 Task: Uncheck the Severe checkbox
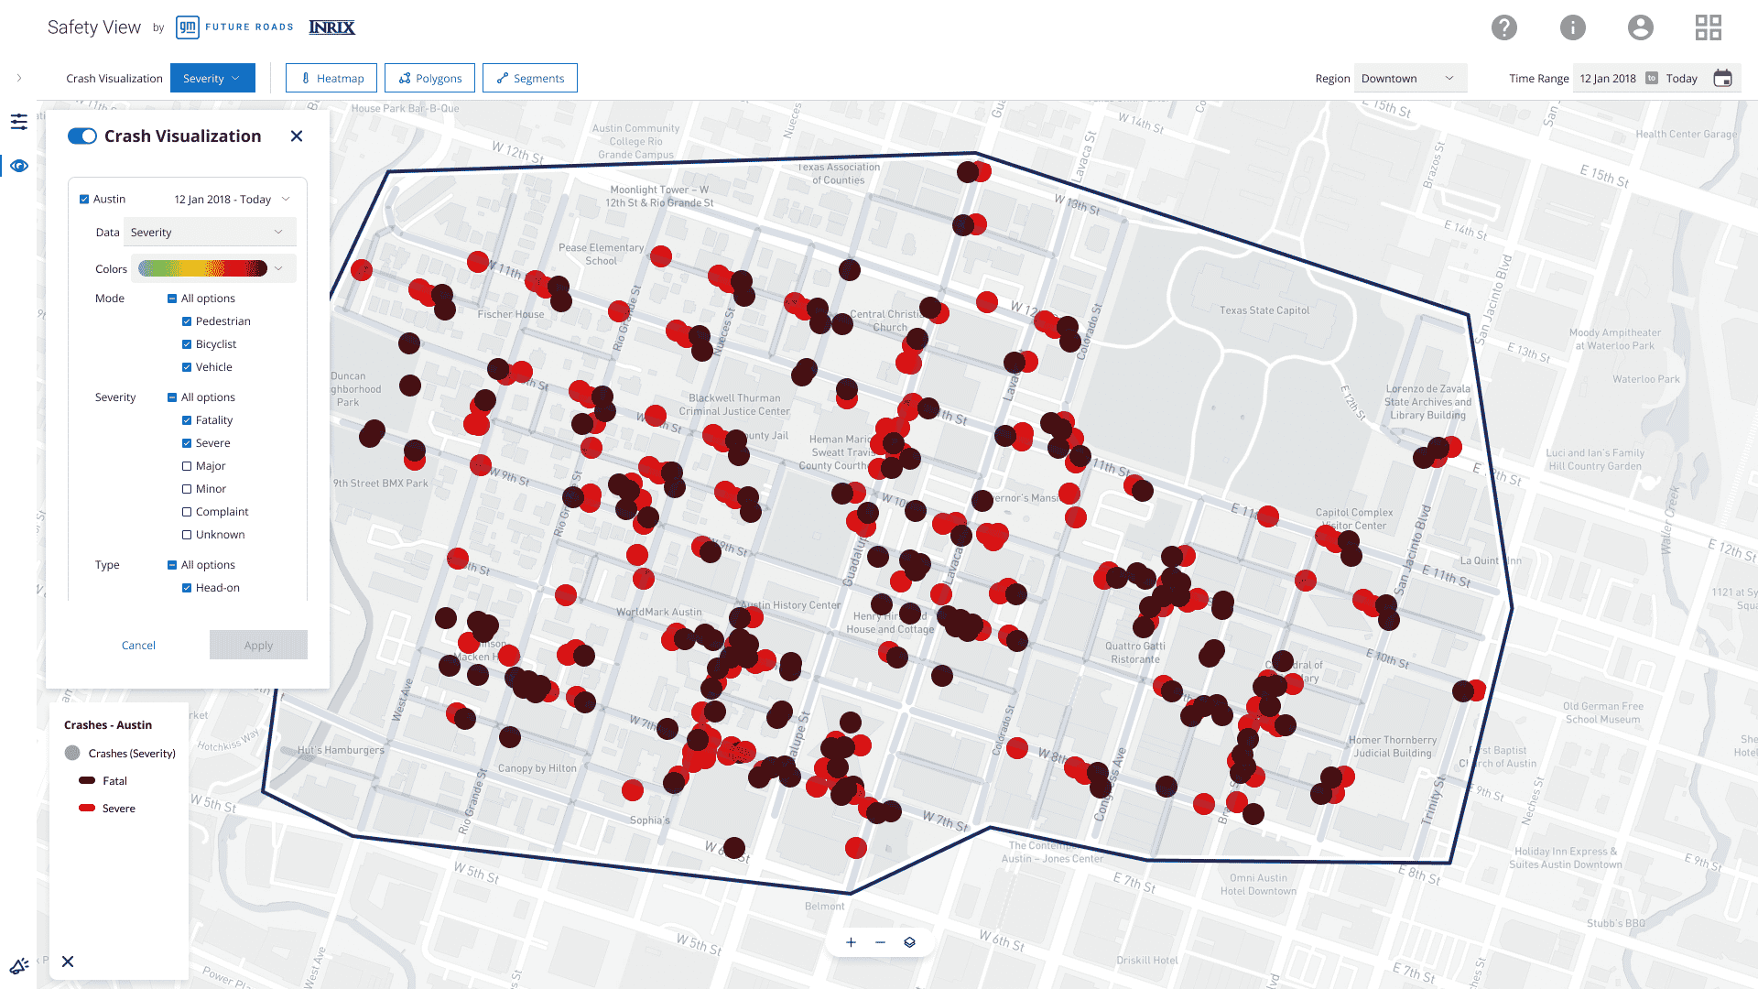(187, 443)
